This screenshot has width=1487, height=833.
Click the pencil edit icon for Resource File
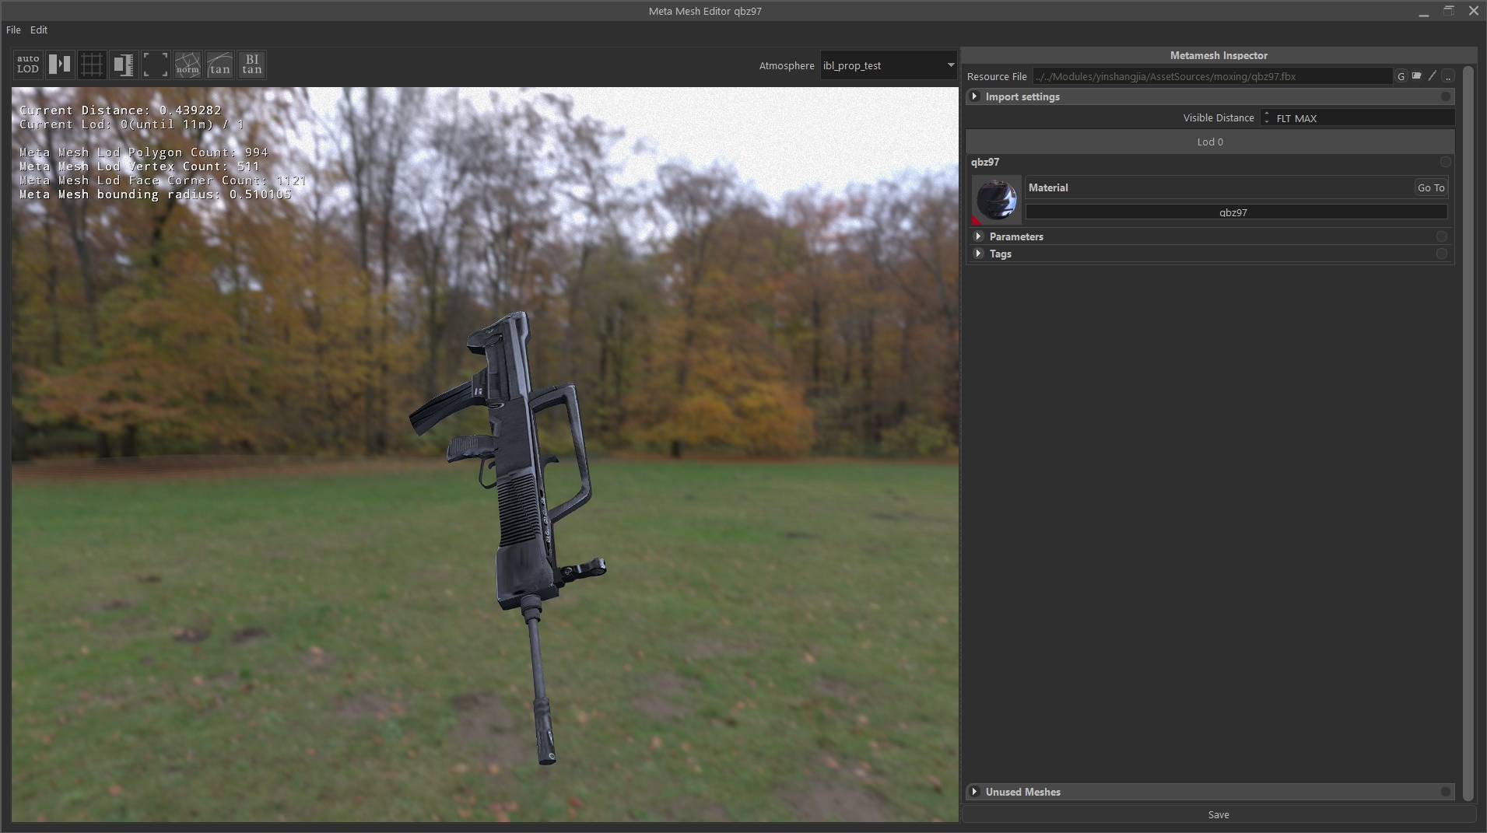pyautogui.click(x=1433, y=76)
